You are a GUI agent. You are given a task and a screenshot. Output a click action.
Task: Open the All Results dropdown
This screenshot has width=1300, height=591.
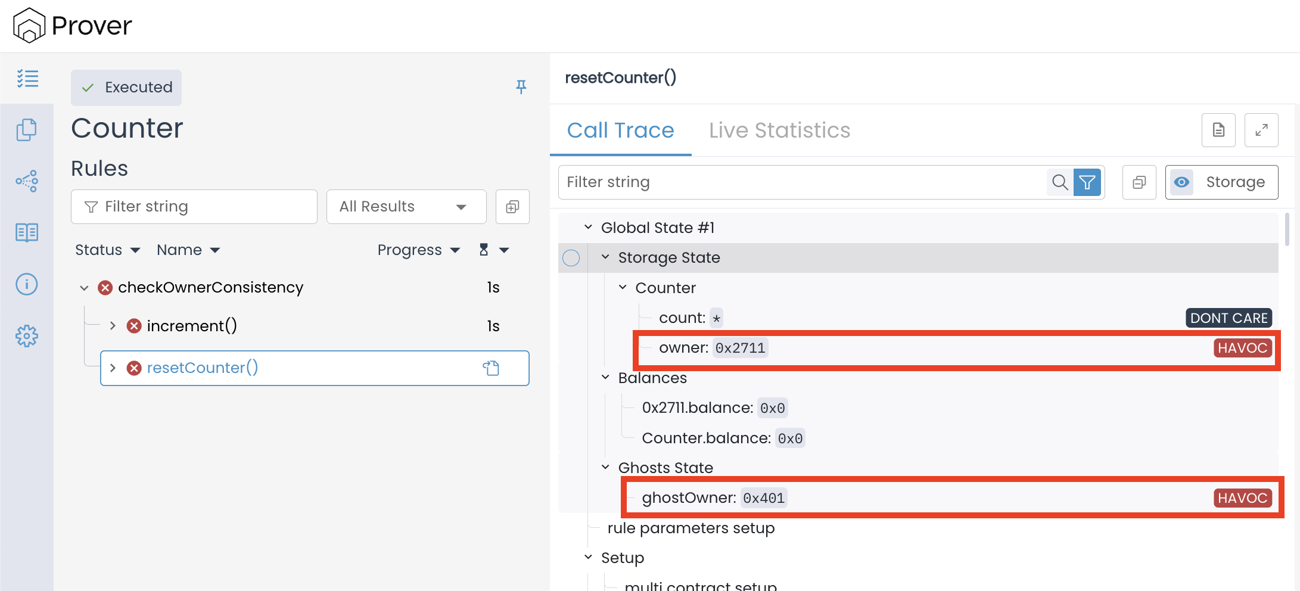click(x=406, y=207)
